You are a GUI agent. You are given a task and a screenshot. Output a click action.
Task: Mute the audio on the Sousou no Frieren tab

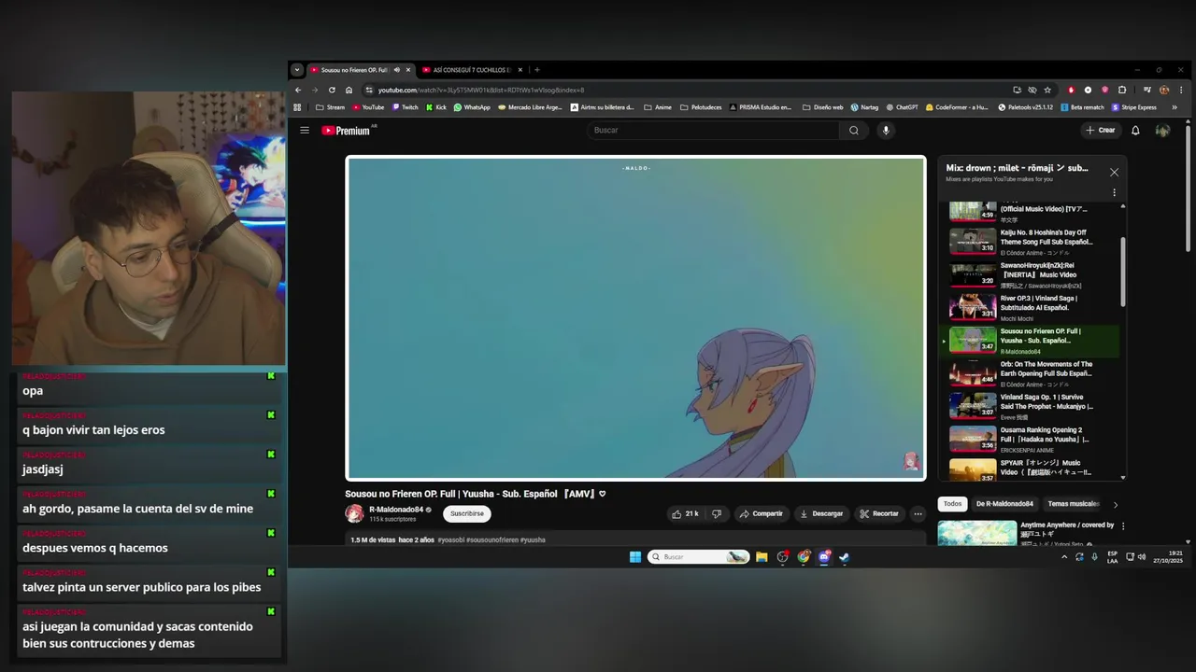pos(396,70)
